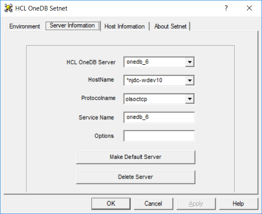Image resolution: width=262 pixels, height=214 pixels.
Task: Click the Apply button
Action: click(196, 203)
